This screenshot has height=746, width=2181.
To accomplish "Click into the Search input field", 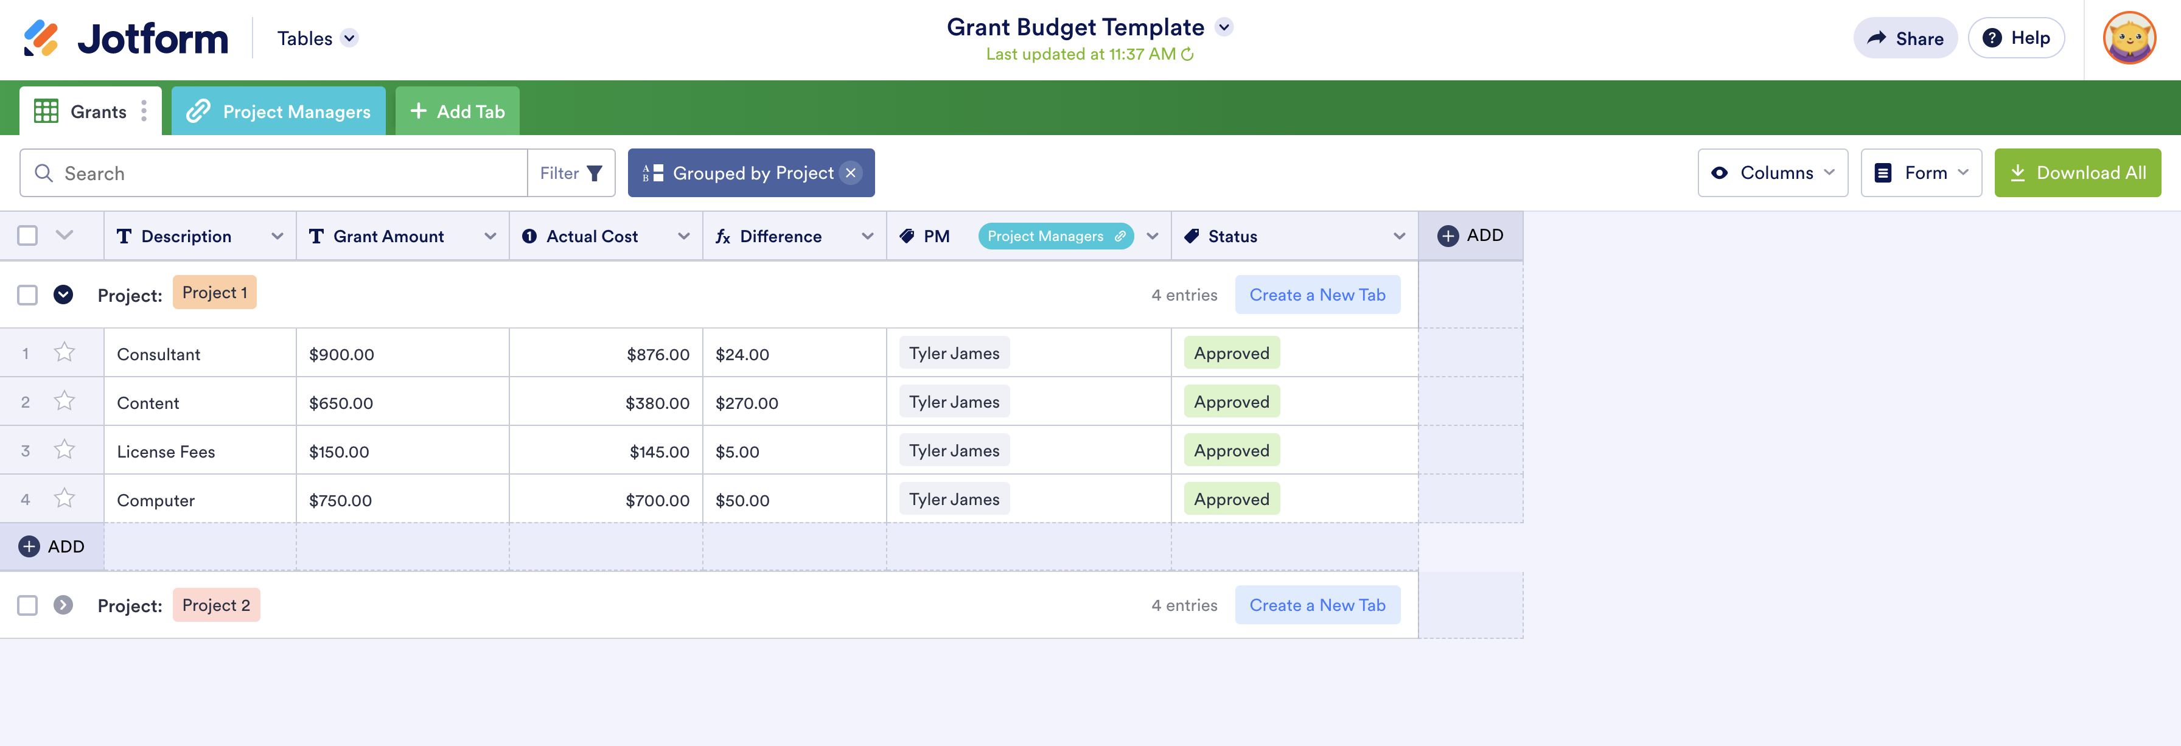I will pos(288,173).
